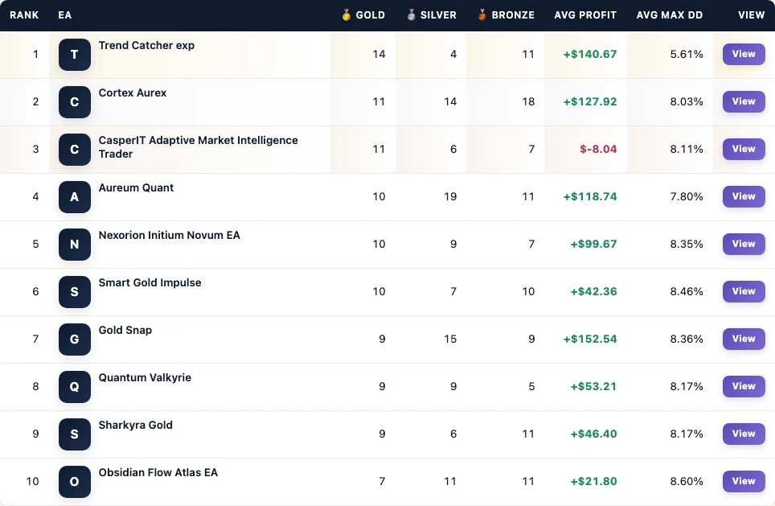Select the Gold Snap name
The height and width of the screenshot is (506, 775).
[x=125, y=331]
